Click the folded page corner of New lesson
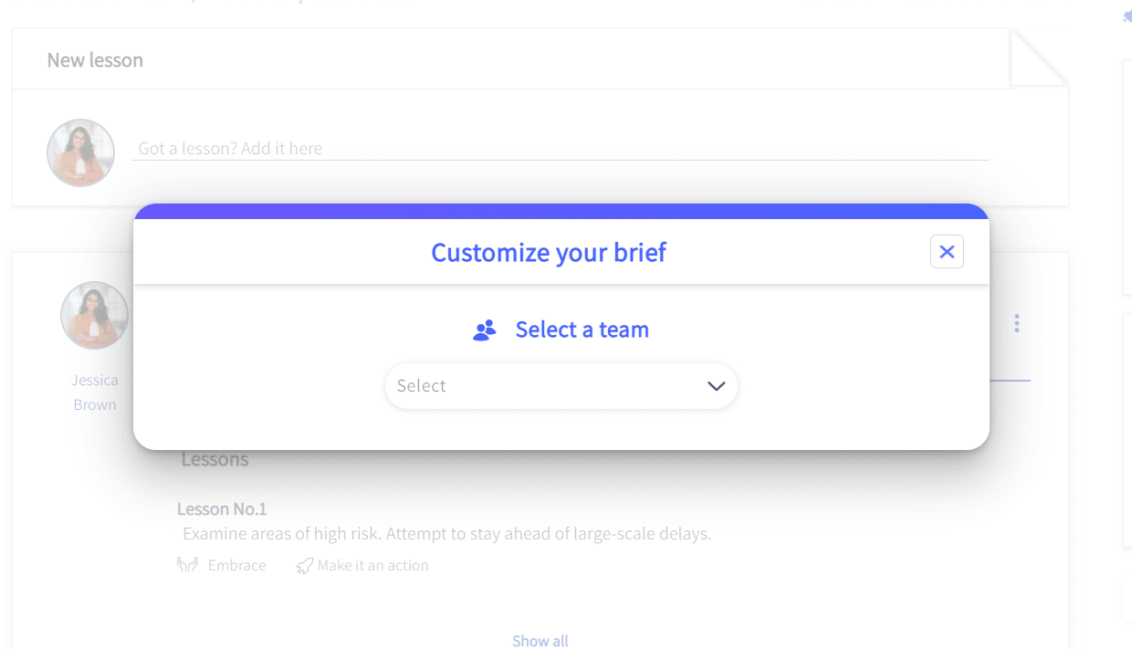 point(1039,58)
